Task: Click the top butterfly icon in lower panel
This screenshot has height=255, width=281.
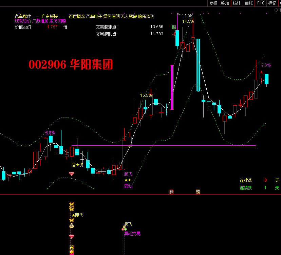Action: (x=71, y=204)
